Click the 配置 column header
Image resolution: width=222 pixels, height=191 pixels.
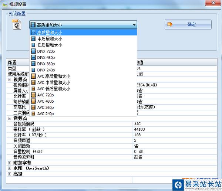12,62
